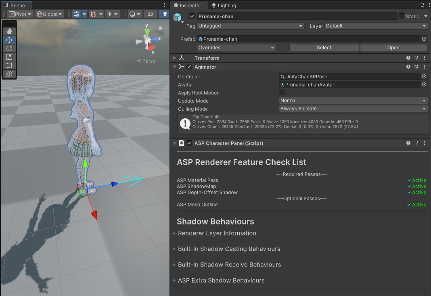Click Controller object picker circle
This screenshot has width=431, height=296.
pos(424,76)
